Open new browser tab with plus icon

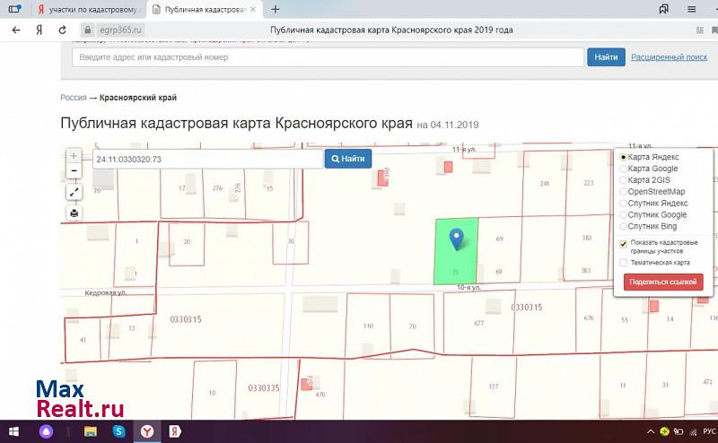(275, 9)
